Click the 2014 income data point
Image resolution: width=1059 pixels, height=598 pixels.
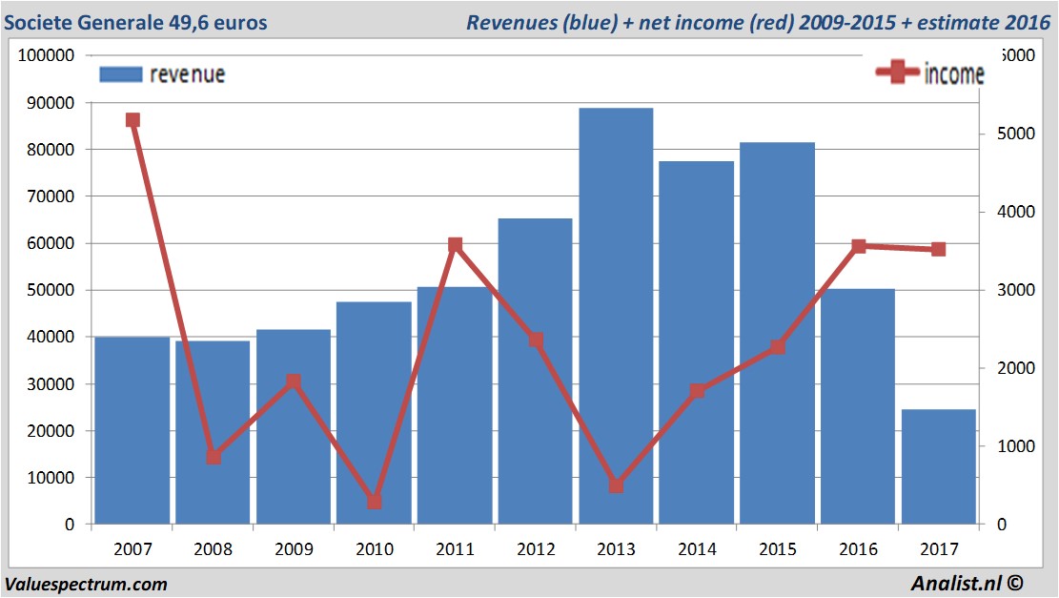pos(697,390)
